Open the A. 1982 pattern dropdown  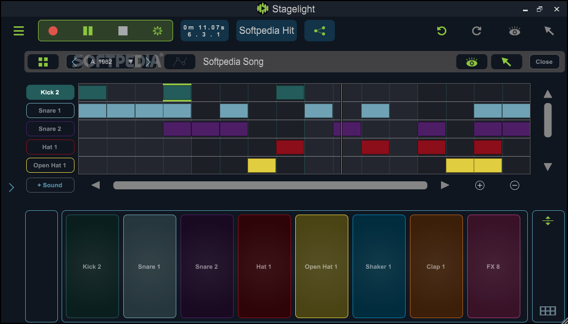(111, 62)
